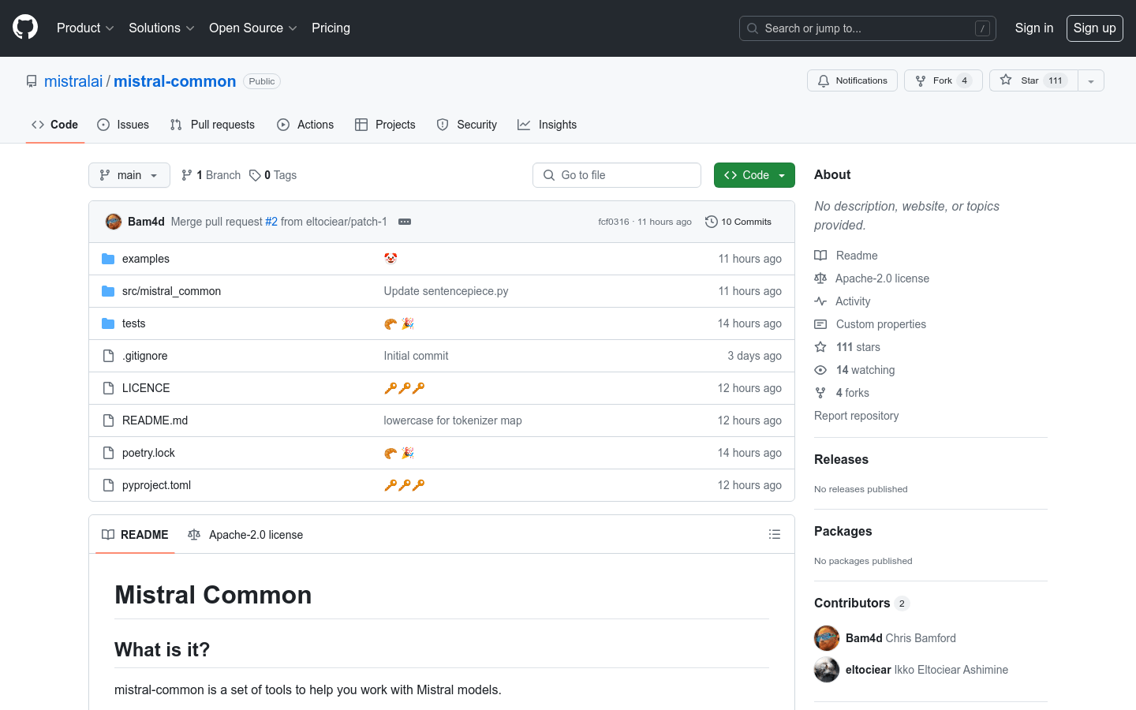Open the Open Source dropdown
This screenshot has width=1136, height=710.
(252, 28)
